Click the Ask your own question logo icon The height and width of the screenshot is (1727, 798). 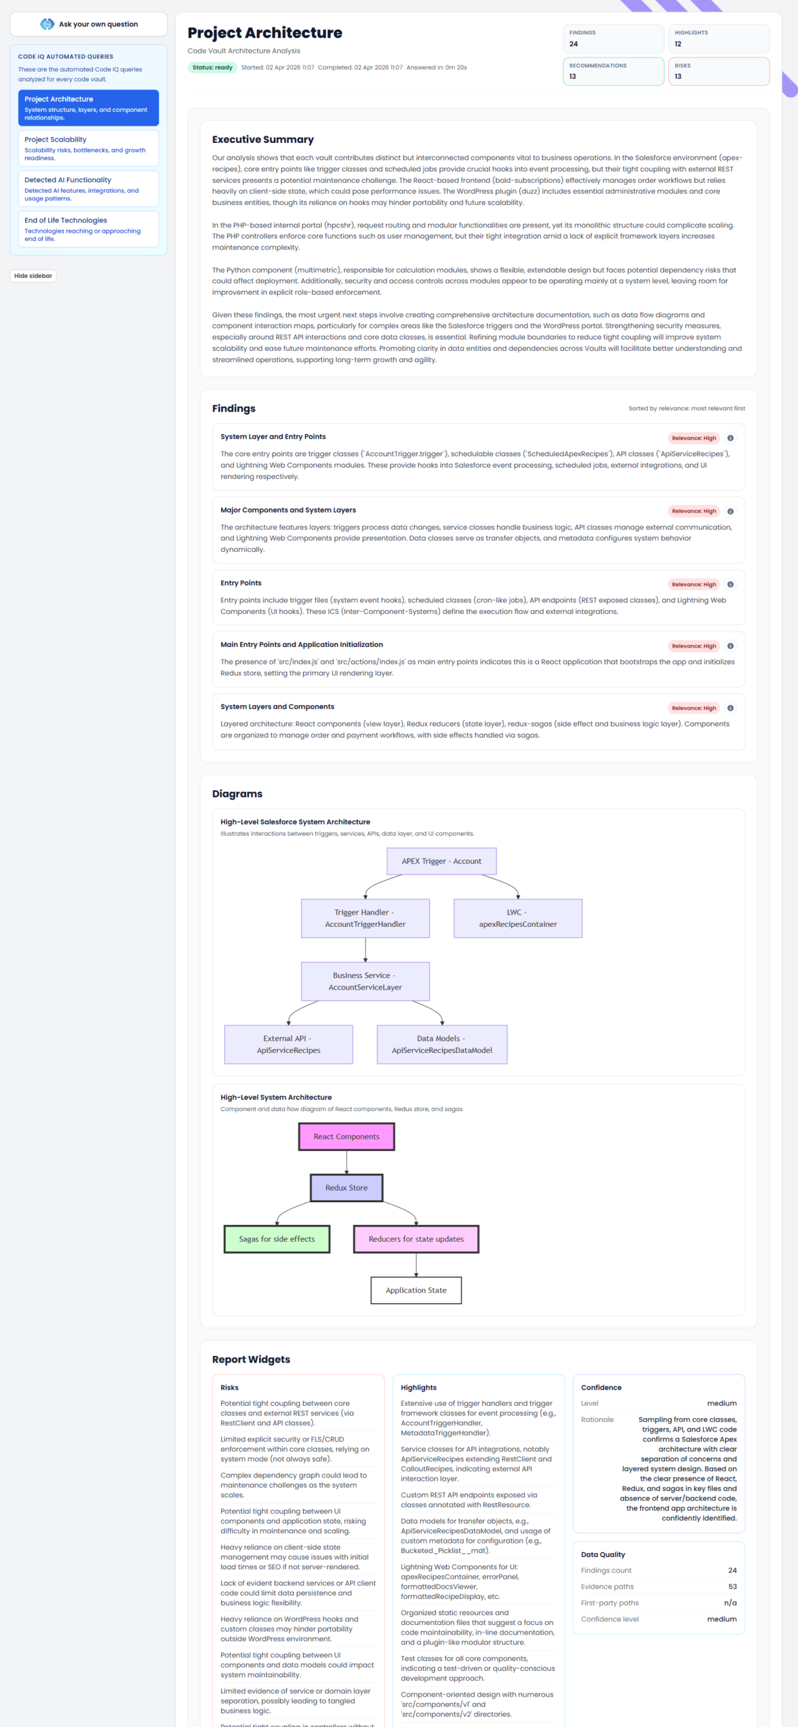pyautogui.click(x=47, y=24)
